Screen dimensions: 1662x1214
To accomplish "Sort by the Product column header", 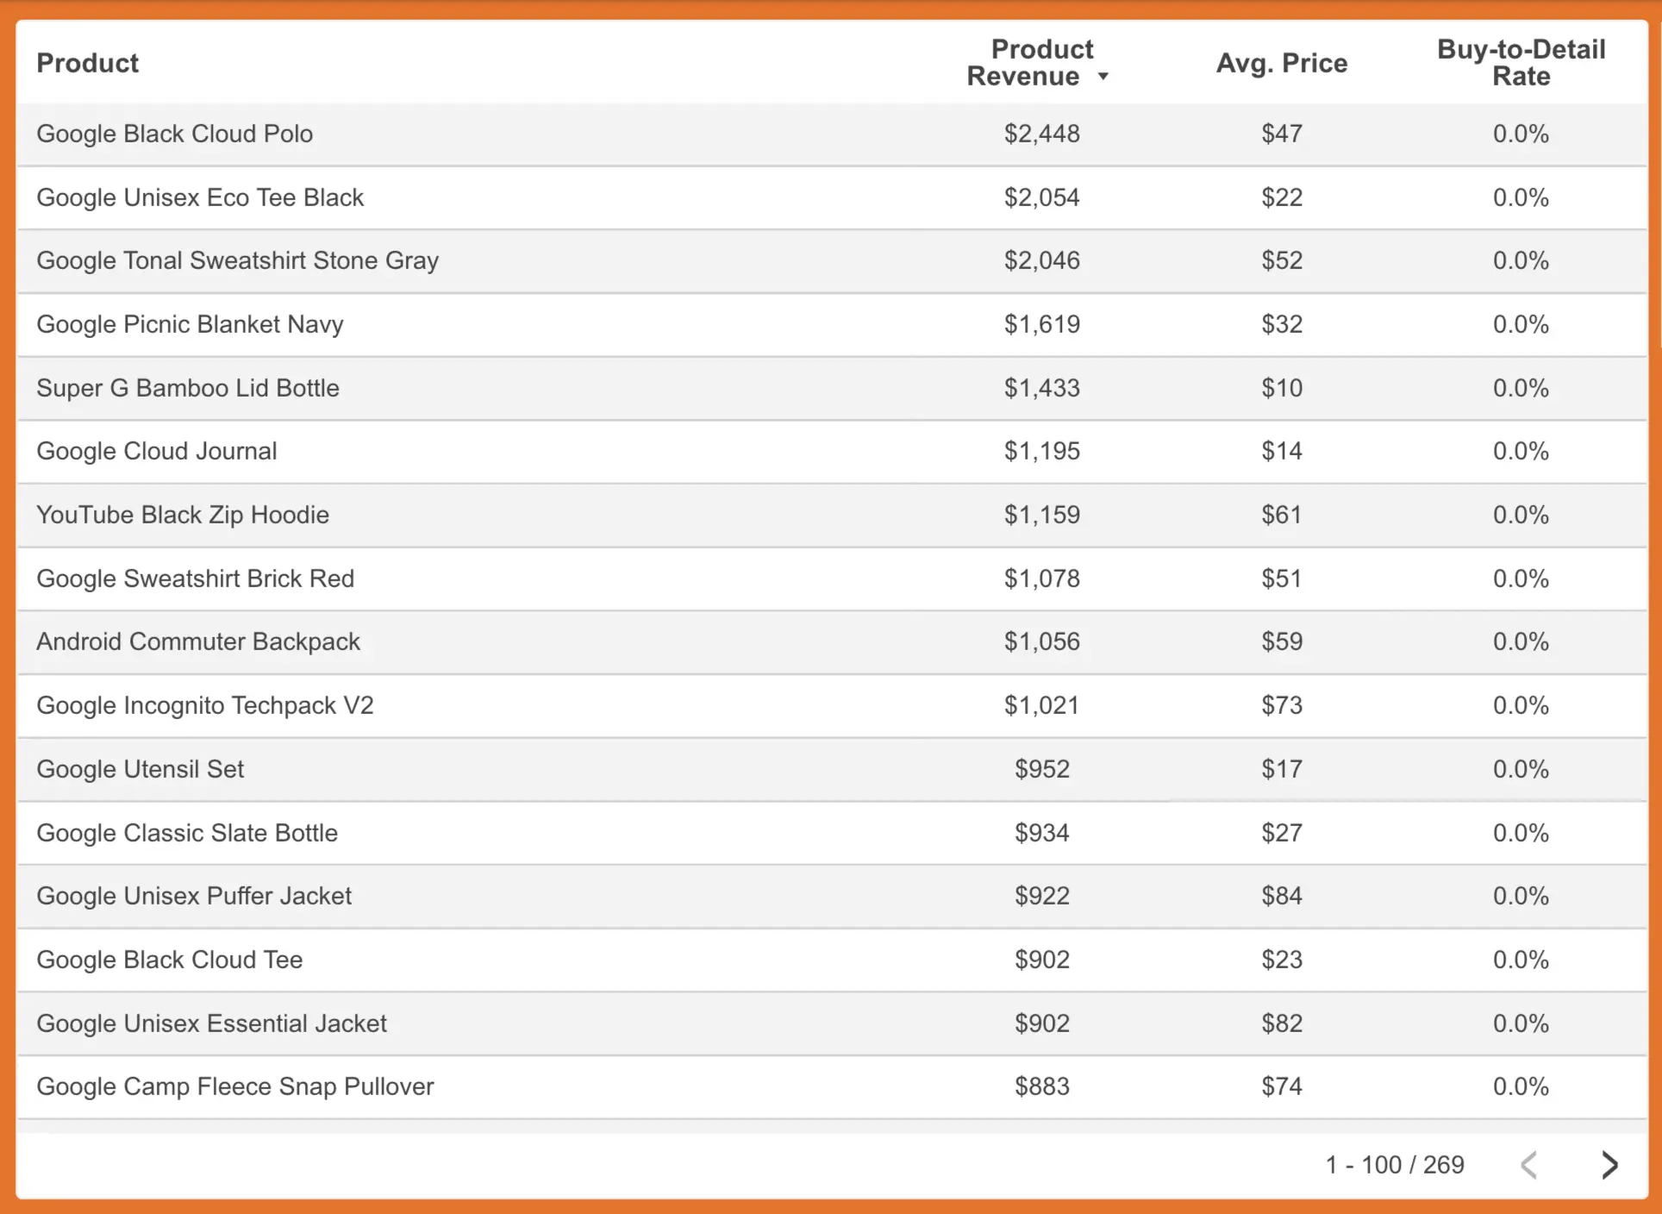I will coord(87,63).
